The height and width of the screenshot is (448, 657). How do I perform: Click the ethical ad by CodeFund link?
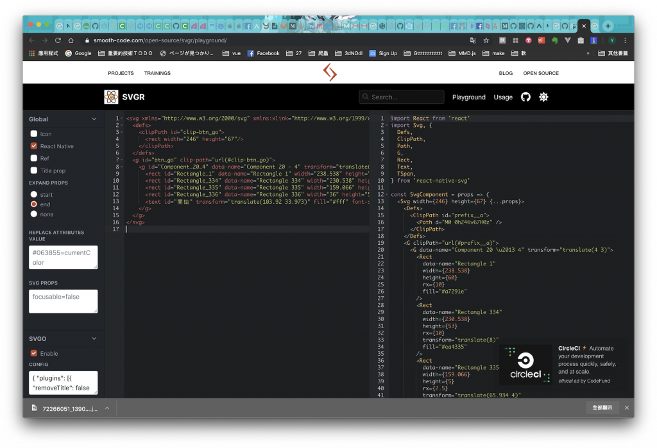click(584, 381)
